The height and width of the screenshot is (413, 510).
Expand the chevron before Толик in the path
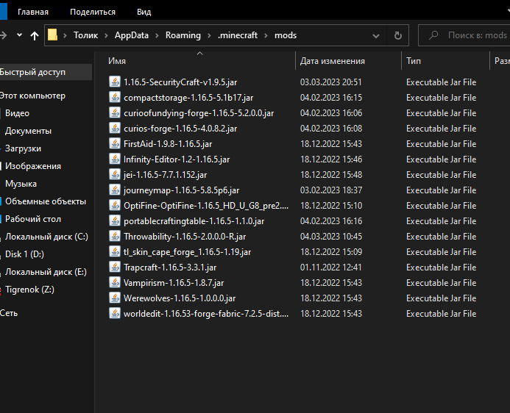(x=65, y=35)
